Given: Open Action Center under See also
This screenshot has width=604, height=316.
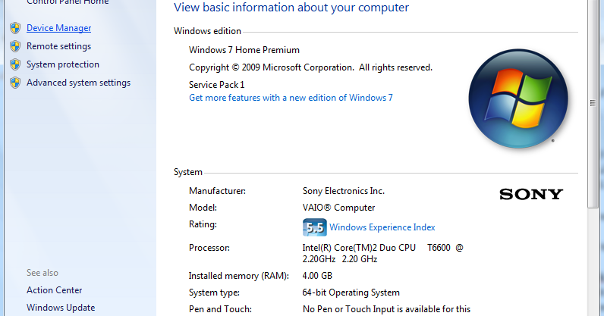Looking at the screenshot, I should [55, 290].
